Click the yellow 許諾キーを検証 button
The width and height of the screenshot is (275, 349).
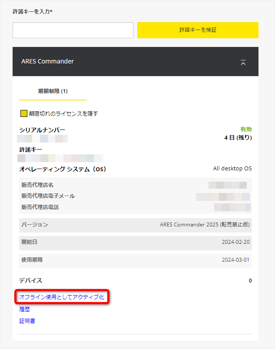pos(198,30)
